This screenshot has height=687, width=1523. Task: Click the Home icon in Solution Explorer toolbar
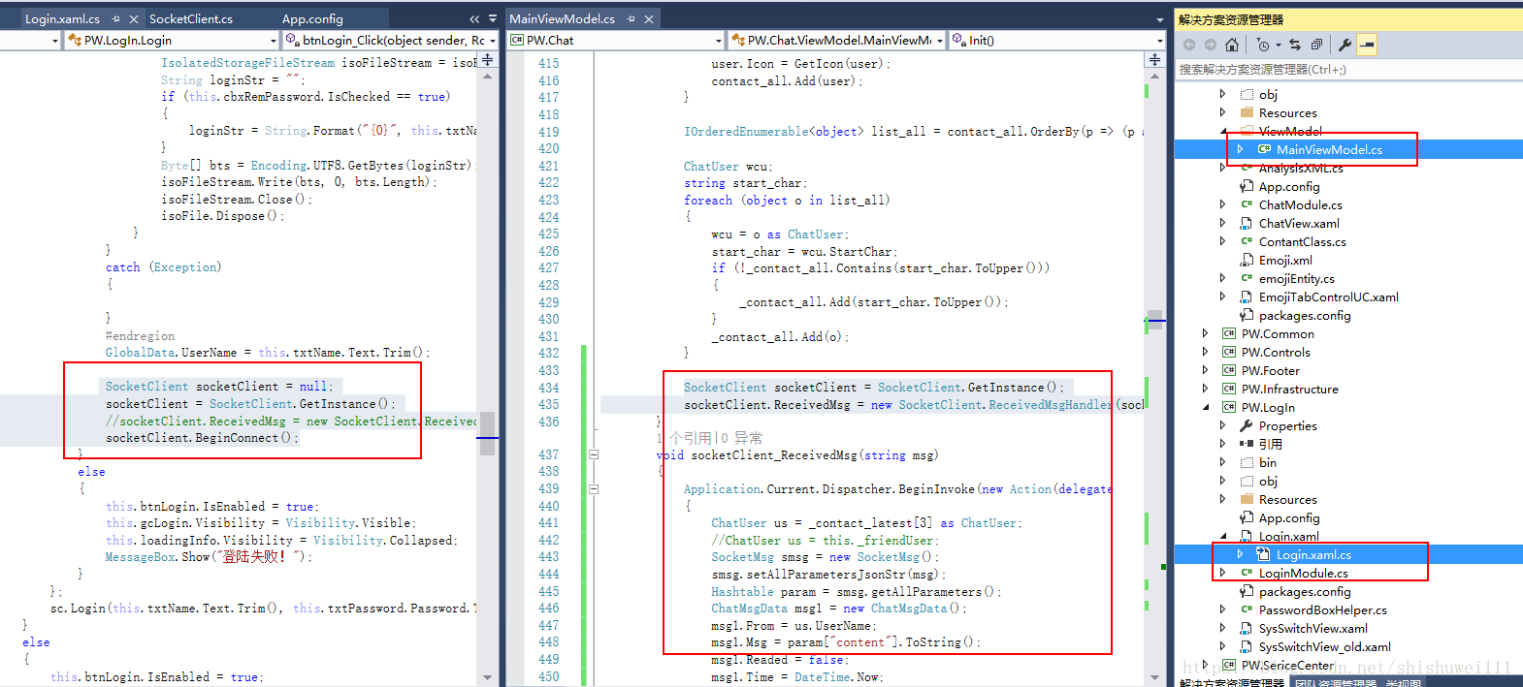[x=1232, y=45]
